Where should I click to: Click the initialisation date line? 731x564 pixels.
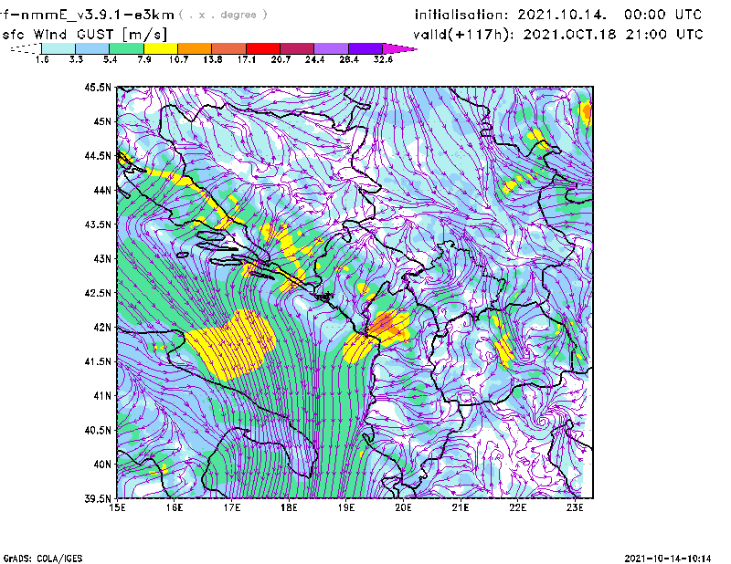click(x=558, y=15)
